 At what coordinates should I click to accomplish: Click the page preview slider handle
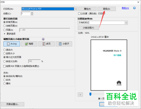click(x=91, y=94)
